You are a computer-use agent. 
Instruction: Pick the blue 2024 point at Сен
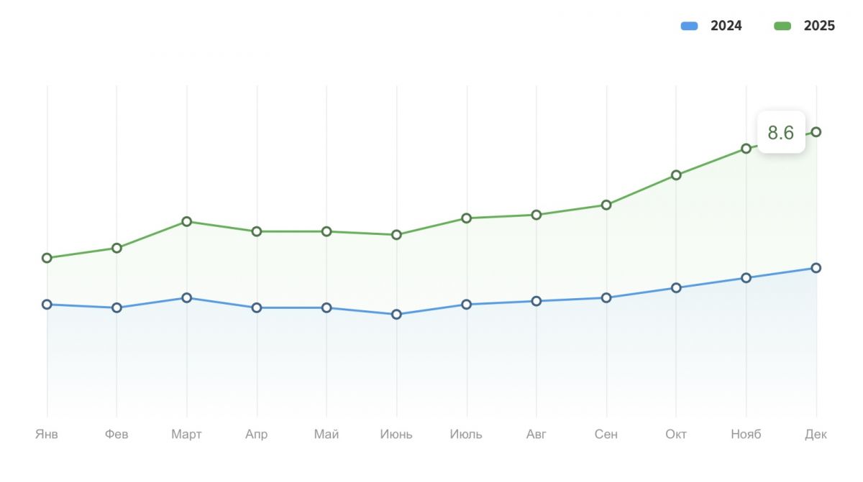pos(606,298)
